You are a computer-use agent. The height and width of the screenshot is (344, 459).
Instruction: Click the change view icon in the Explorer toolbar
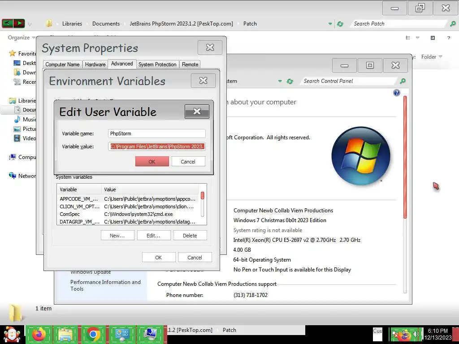tap(408, 38)
